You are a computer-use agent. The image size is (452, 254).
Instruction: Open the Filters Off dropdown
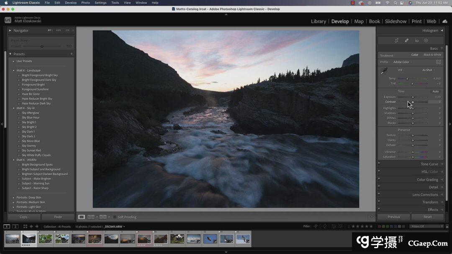[x=426, y=226]
